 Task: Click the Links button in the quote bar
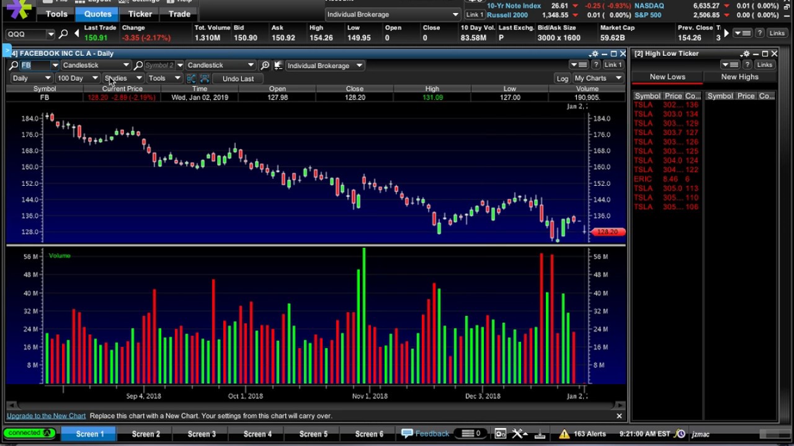(777, 33)
